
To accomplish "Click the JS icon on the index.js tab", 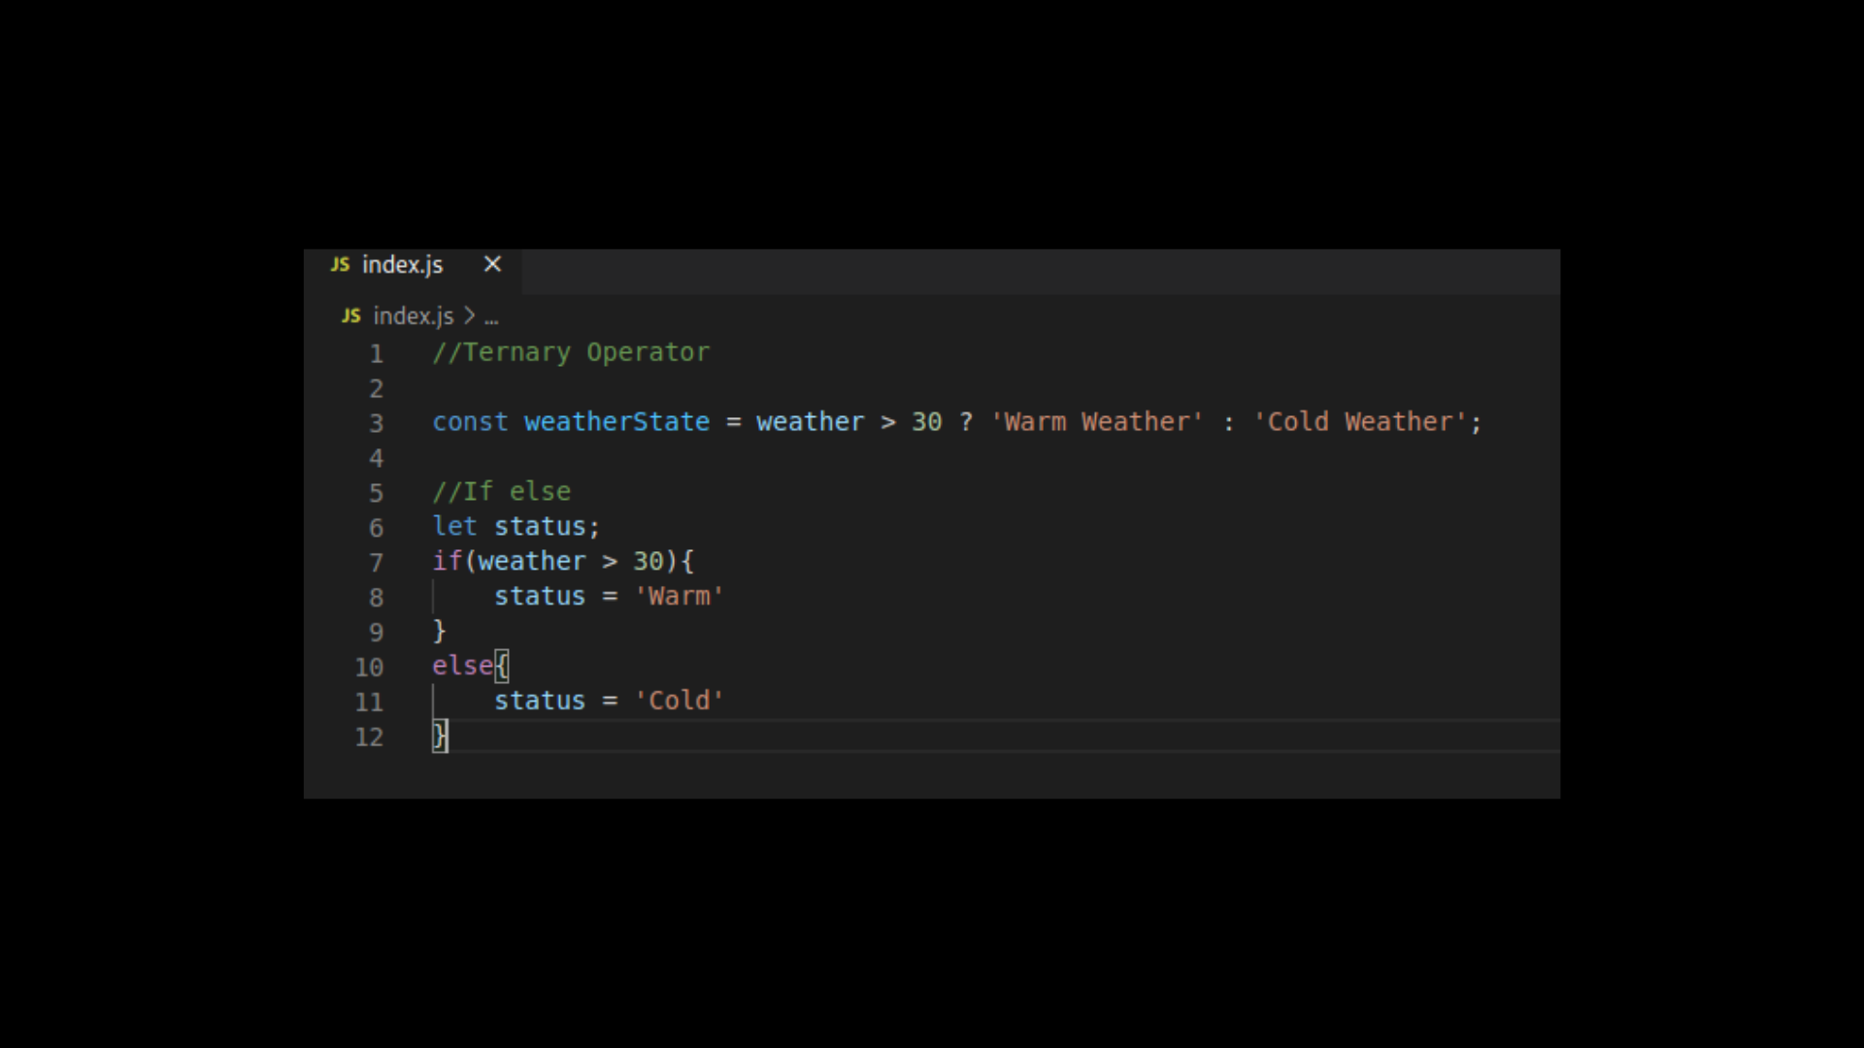I will (x=340, y=264).
